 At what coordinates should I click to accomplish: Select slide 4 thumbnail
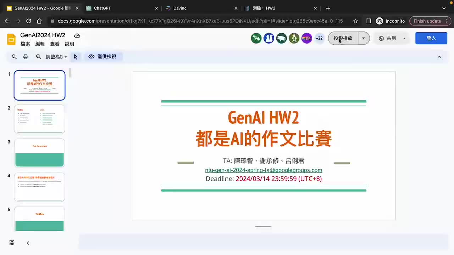click(39, 187)
